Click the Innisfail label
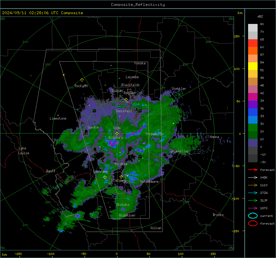276x258 pixels. [124, 111]
